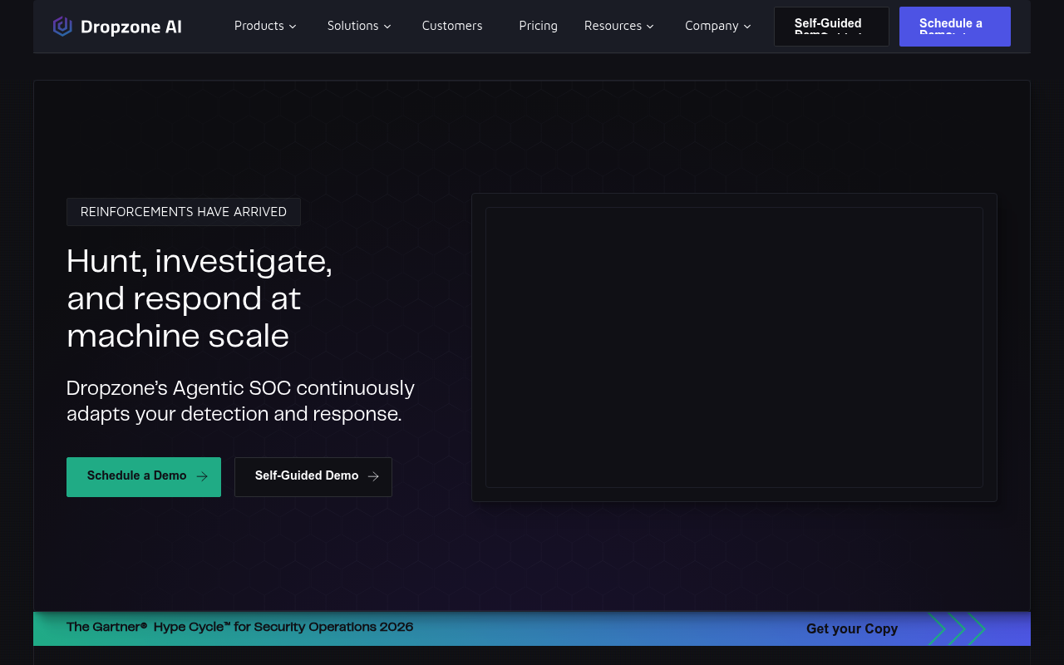Go to the Pricing page
Screen dimensions: 1064x665
pyautogui.click(x=539, y=26)
